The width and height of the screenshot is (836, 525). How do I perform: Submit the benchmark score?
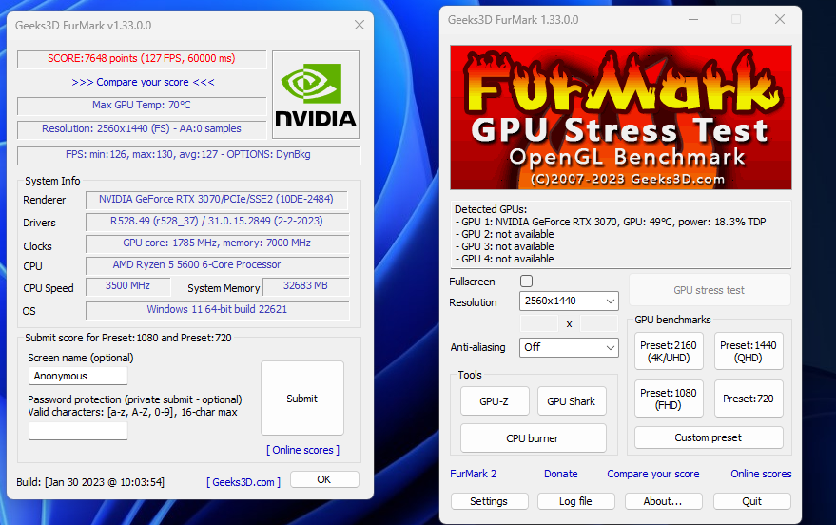click(x=302, y=399)
